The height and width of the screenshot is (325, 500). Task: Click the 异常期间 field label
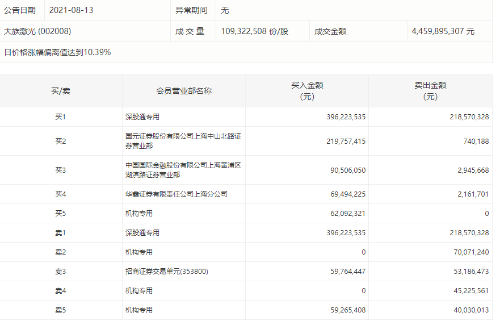pos(191,10)
